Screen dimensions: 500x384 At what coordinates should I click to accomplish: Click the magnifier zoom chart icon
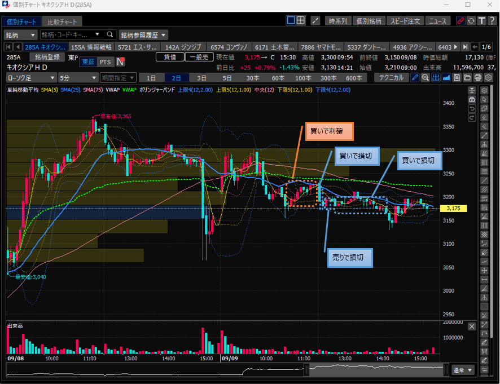pos(425,77)
